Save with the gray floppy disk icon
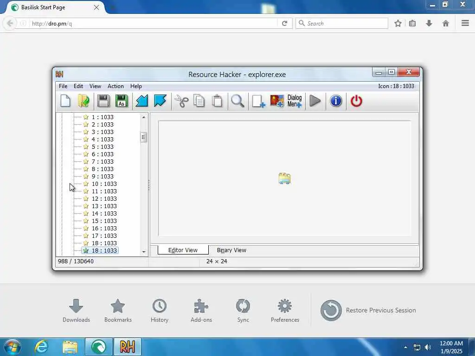 103,101
